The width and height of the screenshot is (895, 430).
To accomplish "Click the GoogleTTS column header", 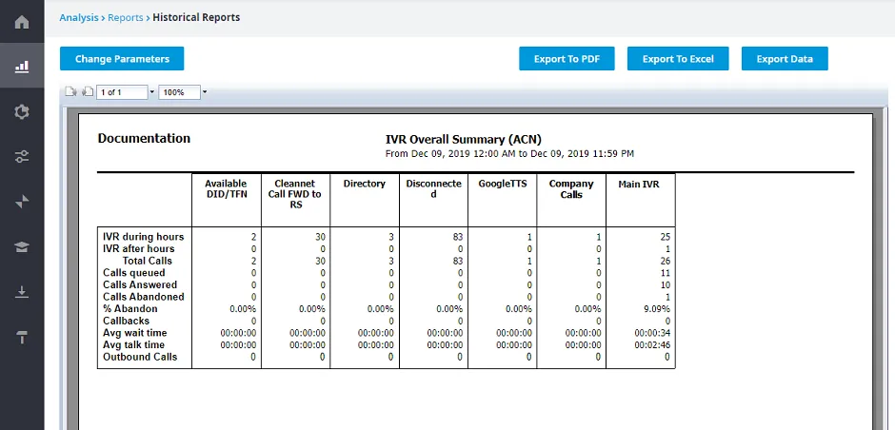I will 503,184.
